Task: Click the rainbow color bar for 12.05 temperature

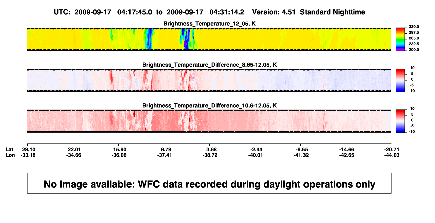Action: click(400, 39)
